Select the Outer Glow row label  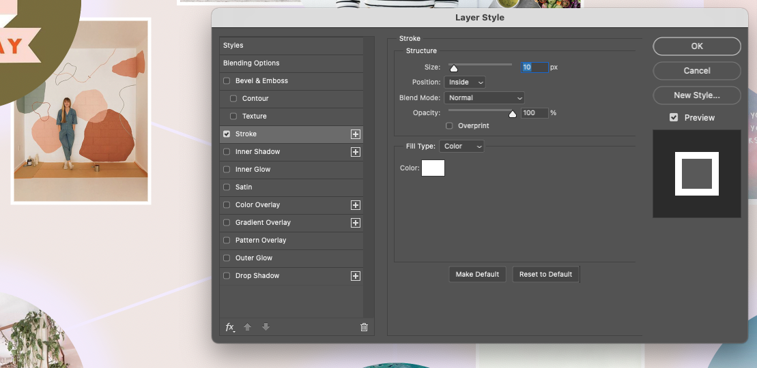pos(254,258)
